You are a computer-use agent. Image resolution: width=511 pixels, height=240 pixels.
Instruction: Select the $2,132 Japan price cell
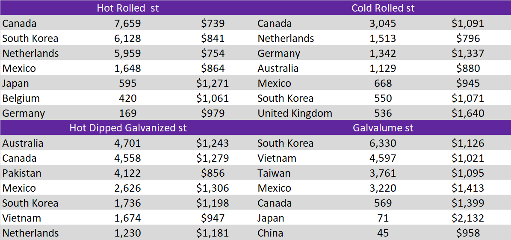468,218
